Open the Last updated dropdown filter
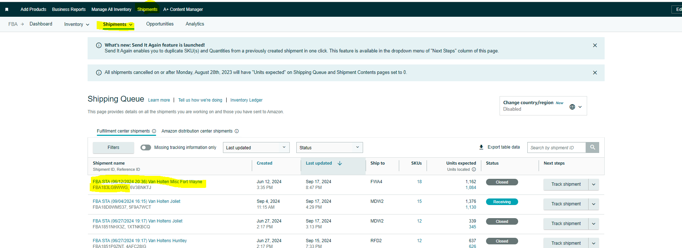This screenshot has width=682, height=248. click(256, 147)
